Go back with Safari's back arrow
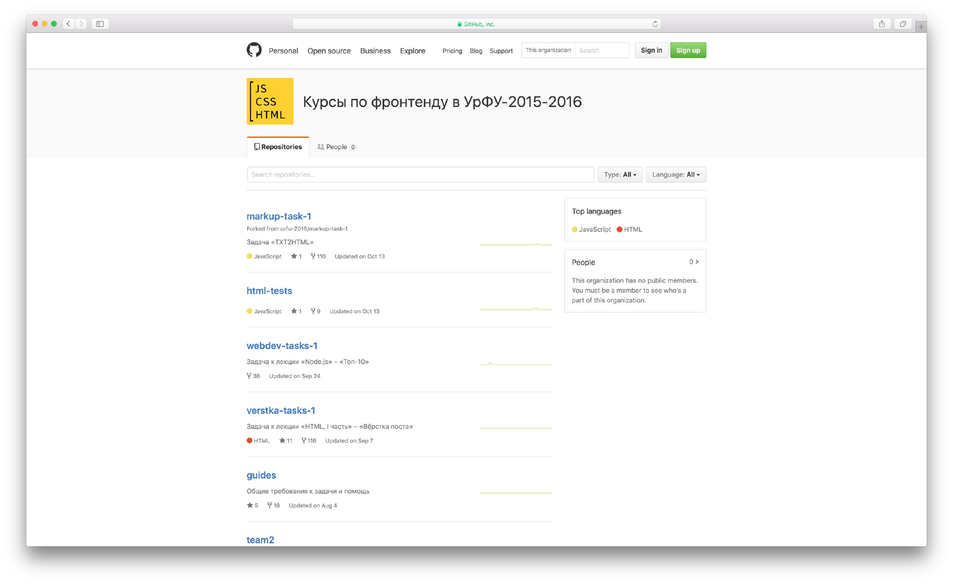 tap(68, 24)
